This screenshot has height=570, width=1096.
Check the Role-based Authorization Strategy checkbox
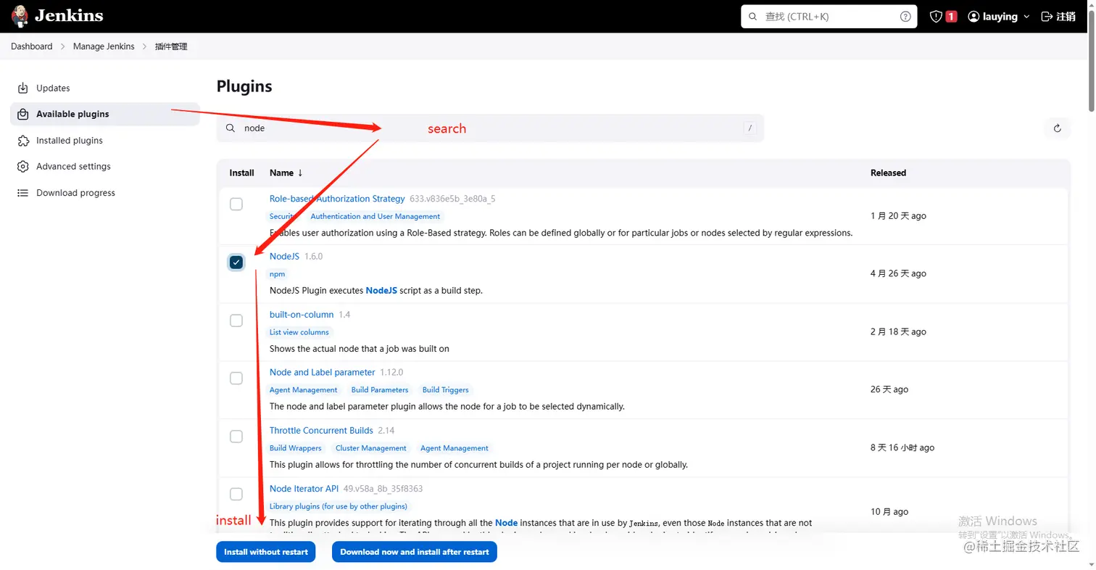[236, 205]
